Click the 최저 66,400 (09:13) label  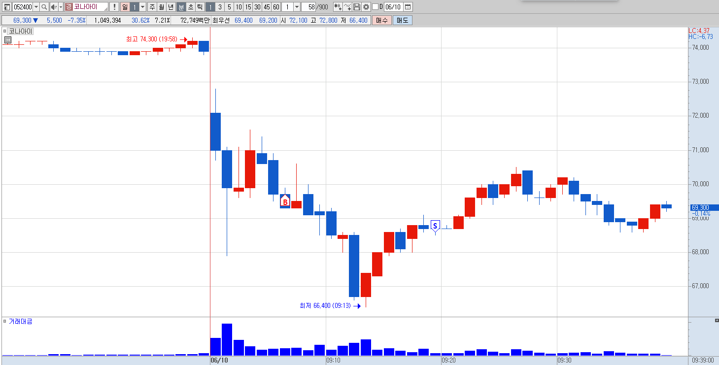pos(325,305)
